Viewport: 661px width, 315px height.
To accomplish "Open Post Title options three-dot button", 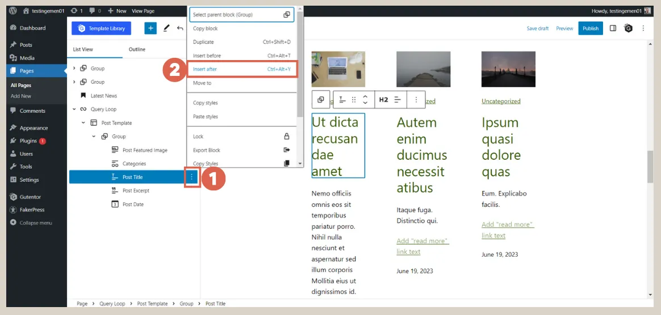I will click(x=192, y=177).
